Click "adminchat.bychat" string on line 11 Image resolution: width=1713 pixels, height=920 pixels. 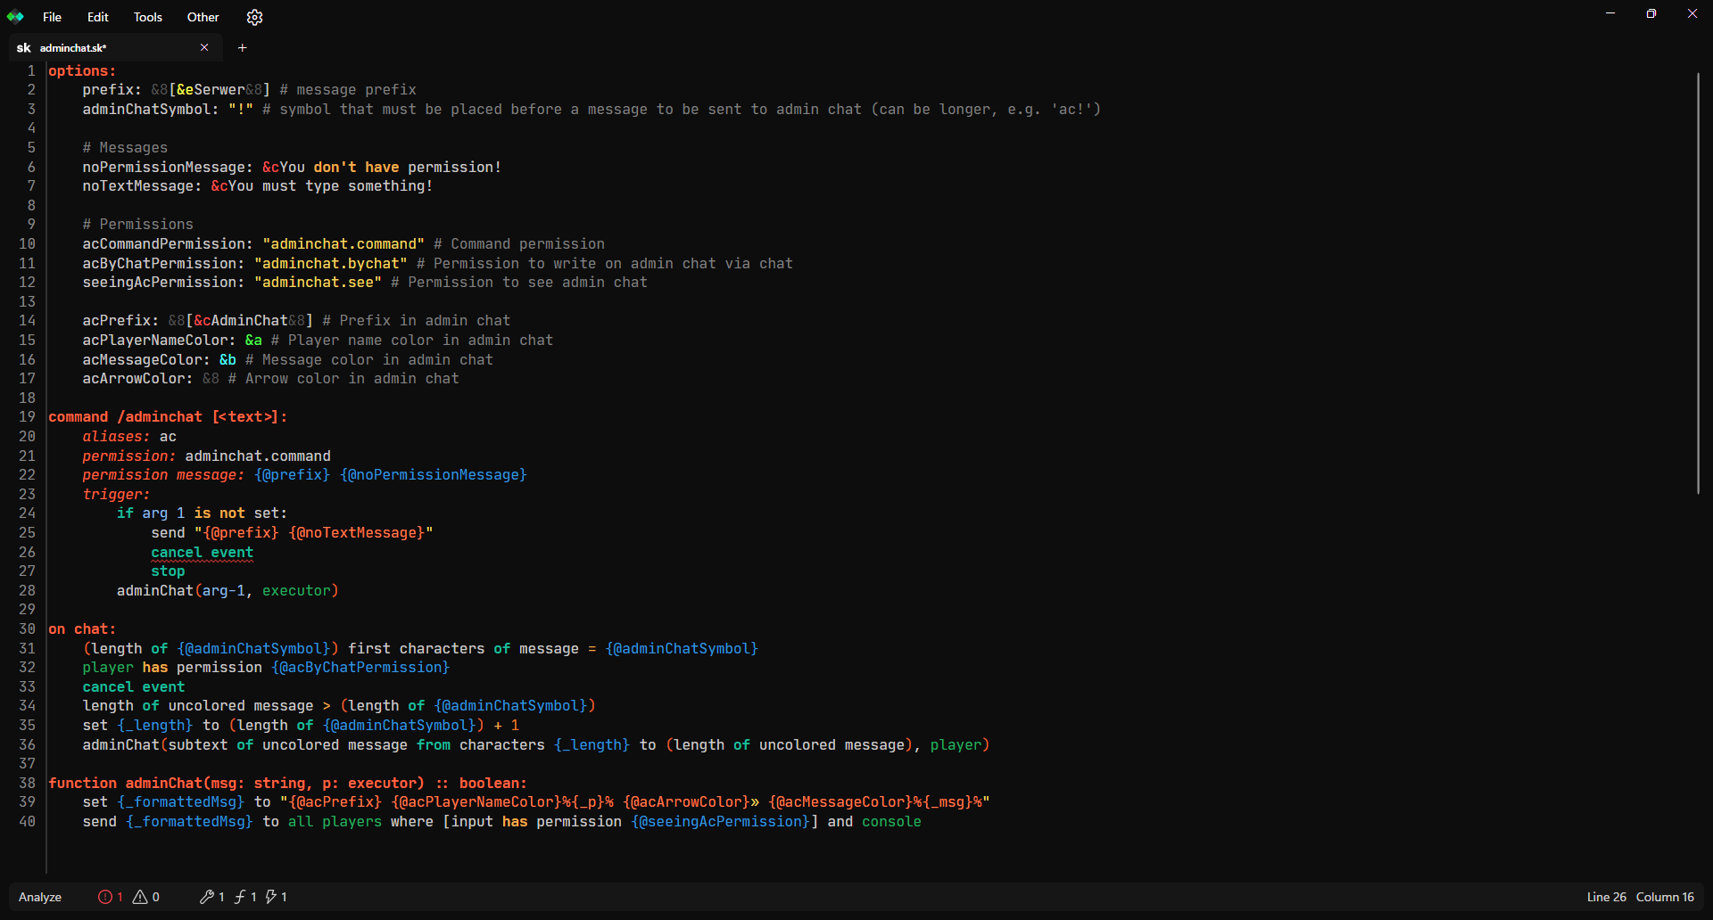click(331, 264)
